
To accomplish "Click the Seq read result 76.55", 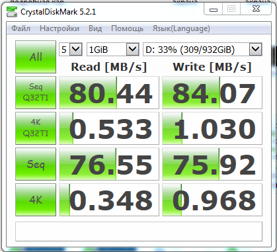I will [x=109, y=164].
